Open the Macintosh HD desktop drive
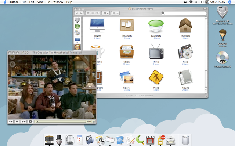 pyautogui.click(x=223, y=13)
